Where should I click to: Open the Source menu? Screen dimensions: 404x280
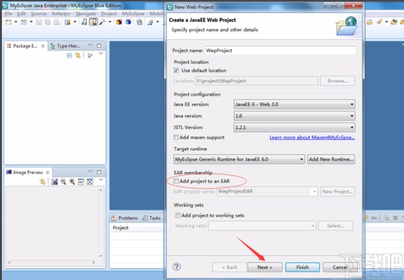pyautogui.click(x=39, y=14)
